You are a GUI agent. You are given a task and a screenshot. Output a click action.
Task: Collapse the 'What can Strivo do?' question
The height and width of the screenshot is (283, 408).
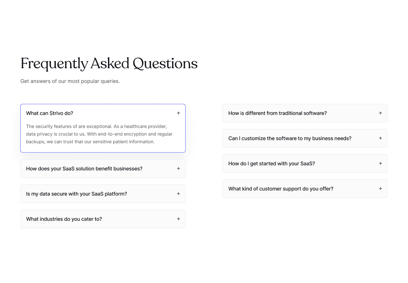click(x=103, y=113)
